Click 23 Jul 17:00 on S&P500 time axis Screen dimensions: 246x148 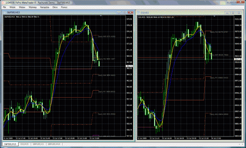tap(57, 138)
